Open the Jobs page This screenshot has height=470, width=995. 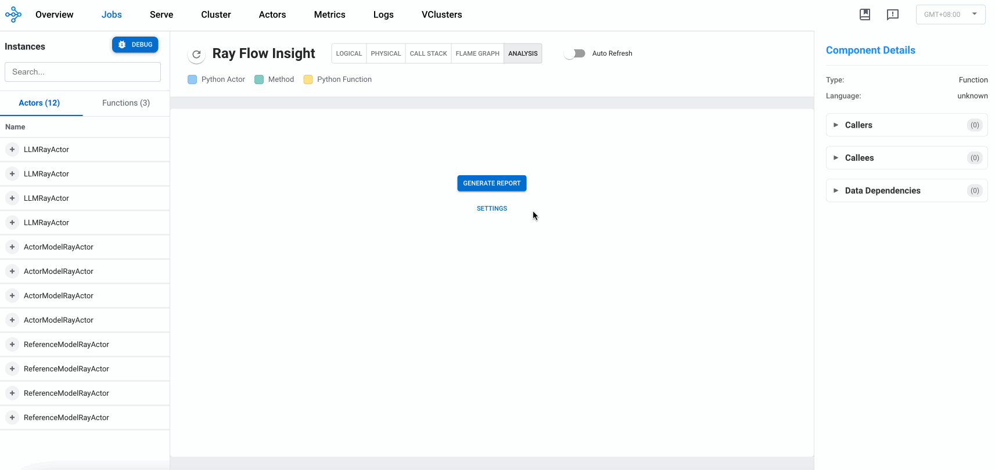point(112,15)
